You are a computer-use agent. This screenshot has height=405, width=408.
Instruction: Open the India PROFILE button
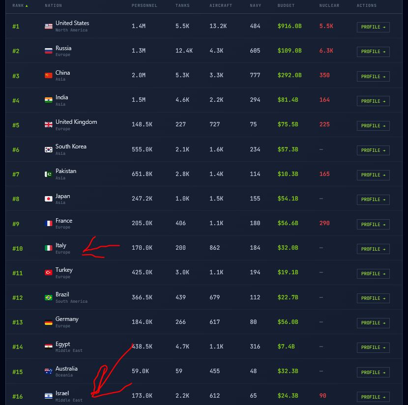[373, 101]
